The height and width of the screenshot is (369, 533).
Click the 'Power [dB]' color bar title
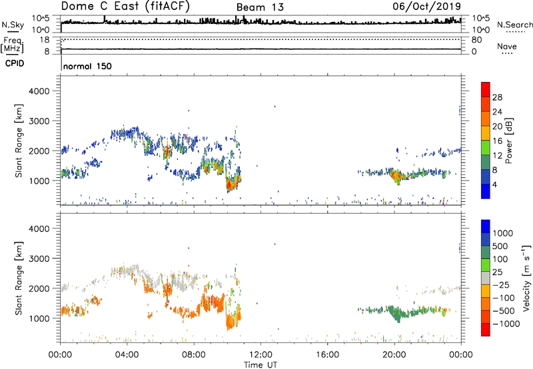pyautogui.click(x=508, y=141)
